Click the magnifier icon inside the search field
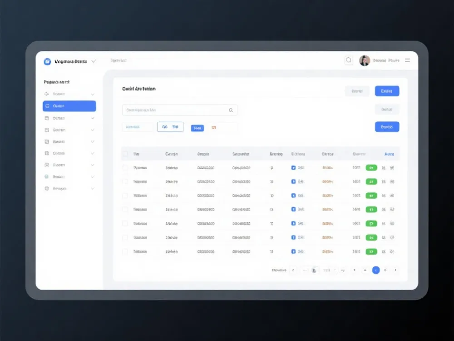Viewport: 454px width, 341px height. 231,110
